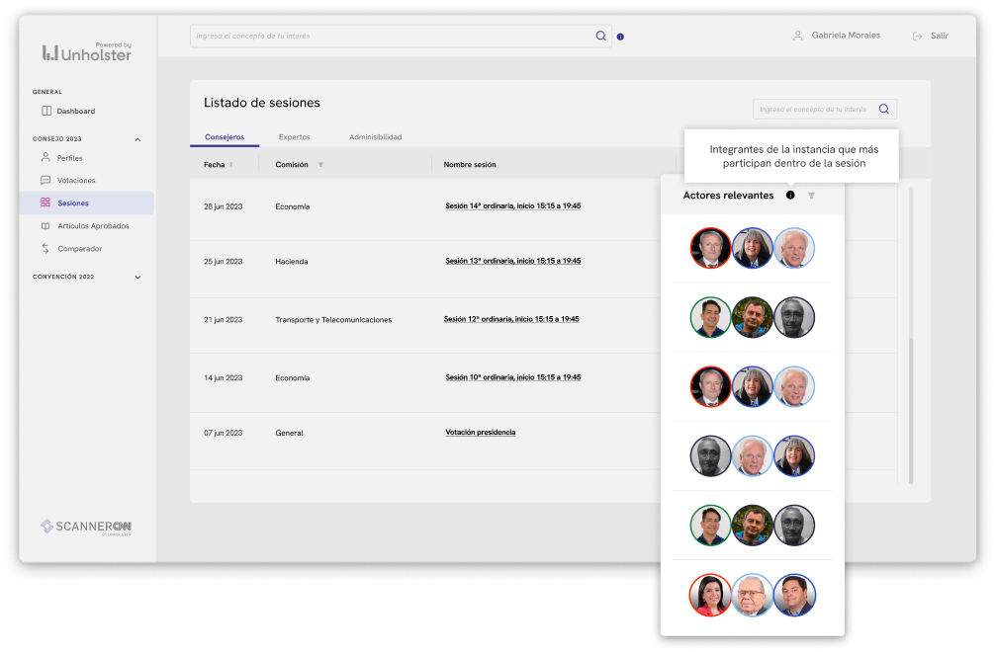The height and width of the screenshot is (652, 996).
Task: Switch to the Expertos tab
Action: point(294,137)
